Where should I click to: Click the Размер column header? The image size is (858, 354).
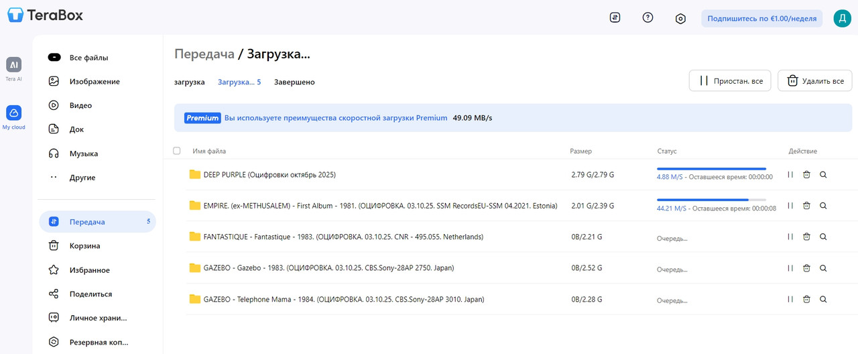[x=581, y=152]
